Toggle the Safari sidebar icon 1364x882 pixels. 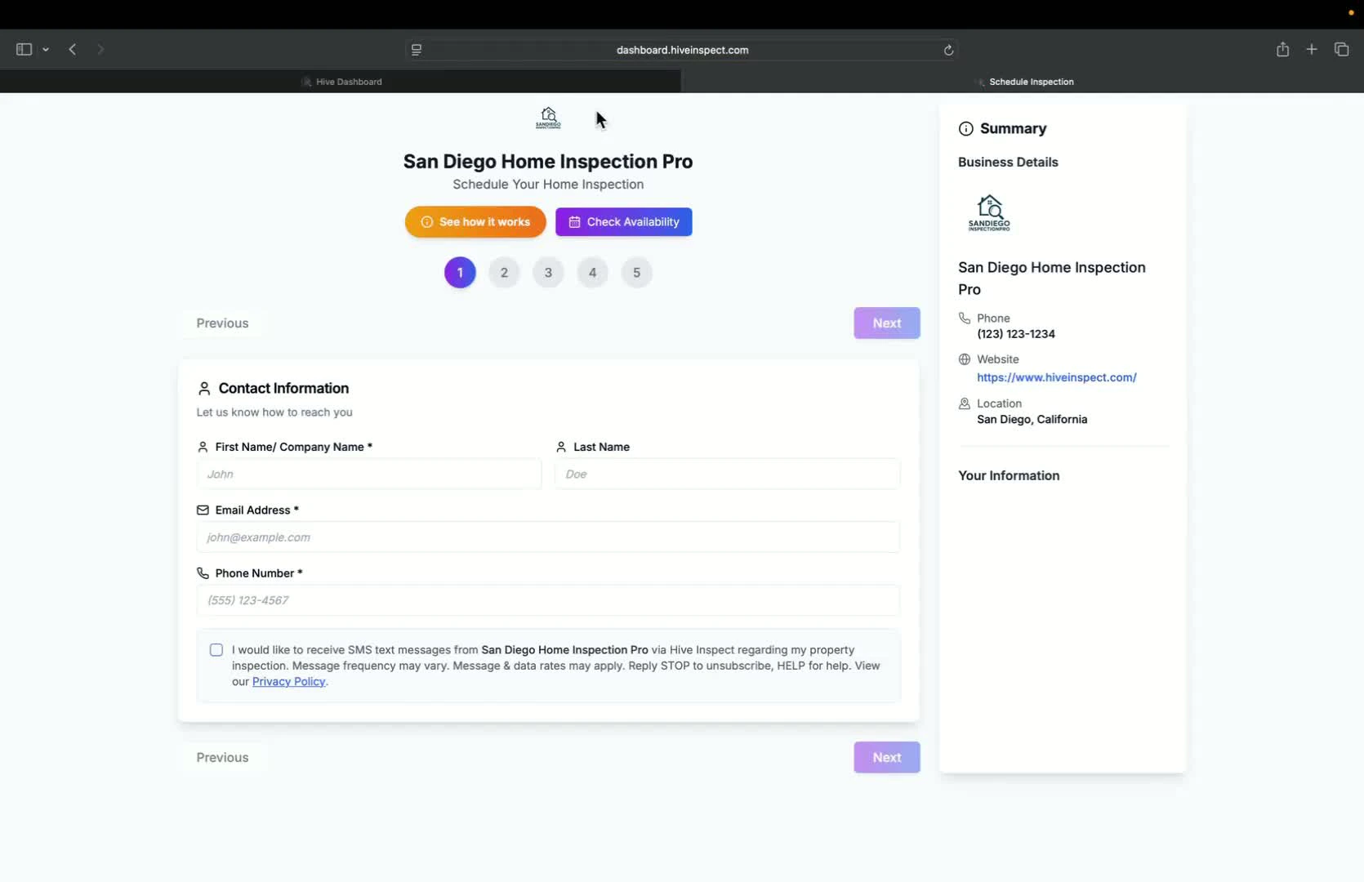point(24,50)
